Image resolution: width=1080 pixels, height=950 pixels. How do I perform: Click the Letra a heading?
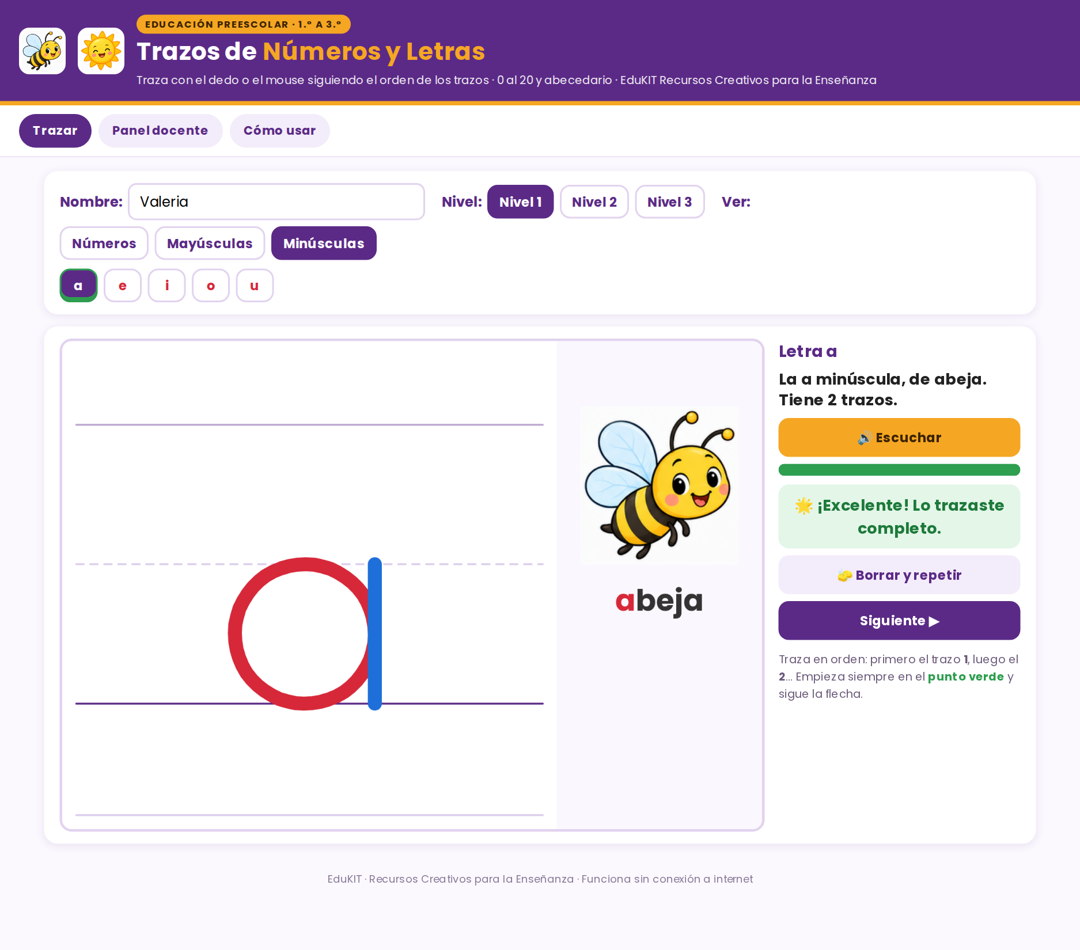coord(808,351)
